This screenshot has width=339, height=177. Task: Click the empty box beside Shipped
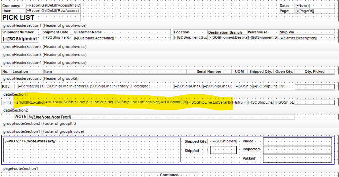[223, 150]
